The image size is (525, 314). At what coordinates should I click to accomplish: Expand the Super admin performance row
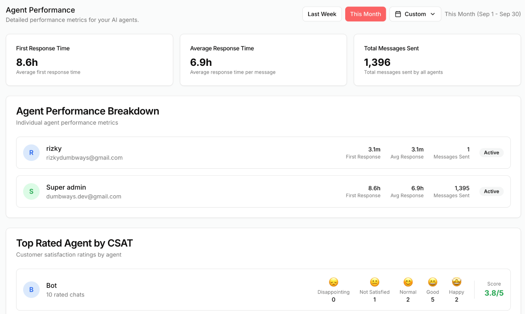tap(262, 191)
